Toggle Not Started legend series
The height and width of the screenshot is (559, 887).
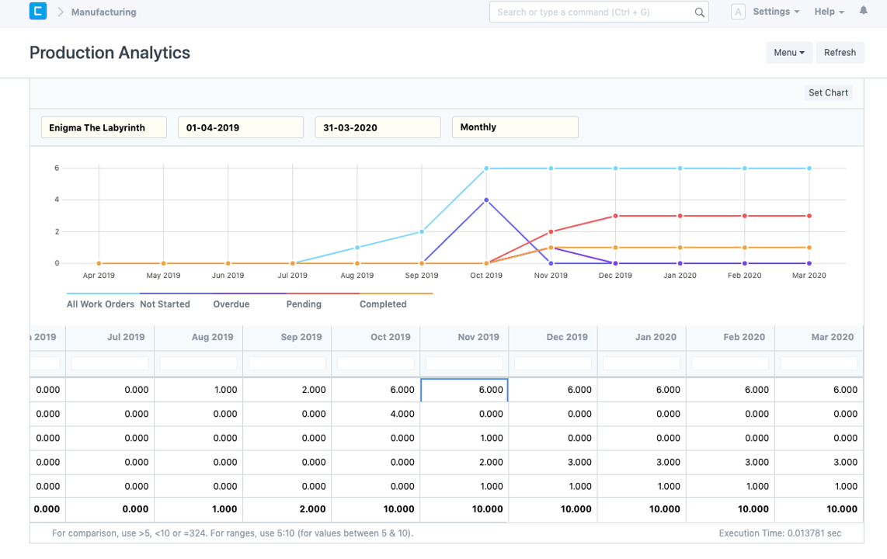coord(165,304)
